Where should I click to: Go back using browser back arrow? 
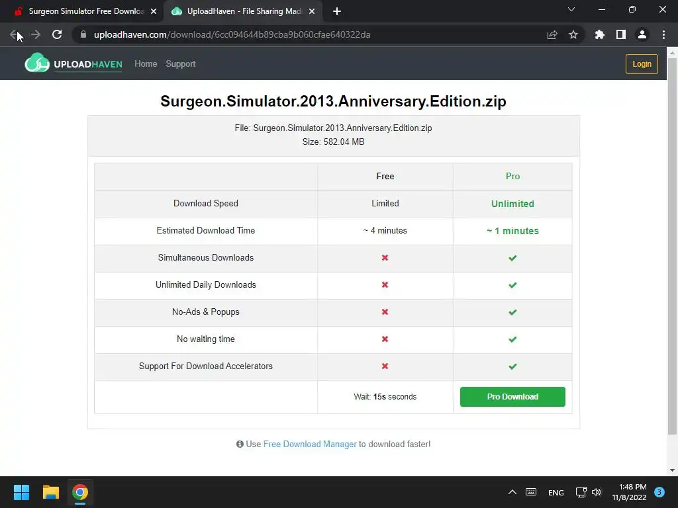click(x=14, y=34)
